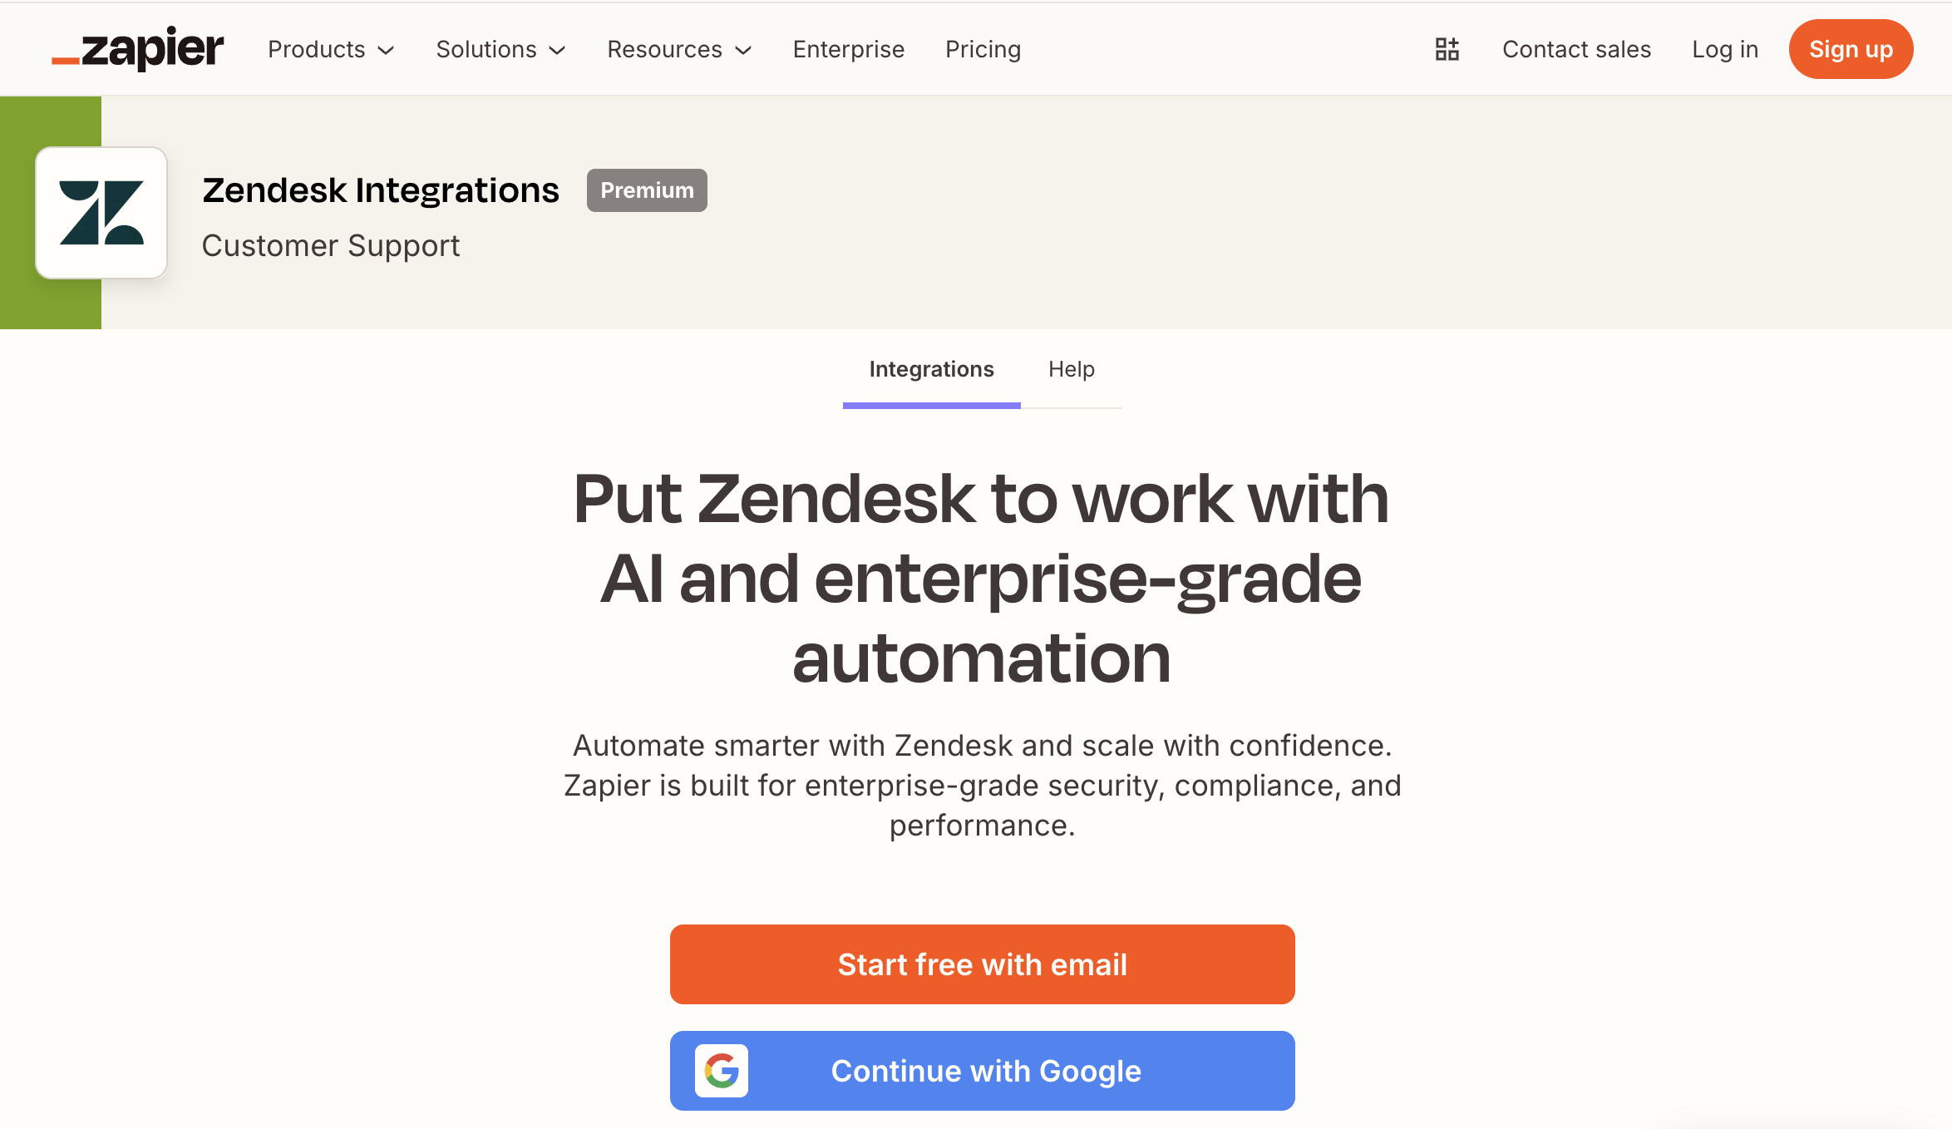Click the Sign up button
1952x1129 pixels.
[1851, 49]
